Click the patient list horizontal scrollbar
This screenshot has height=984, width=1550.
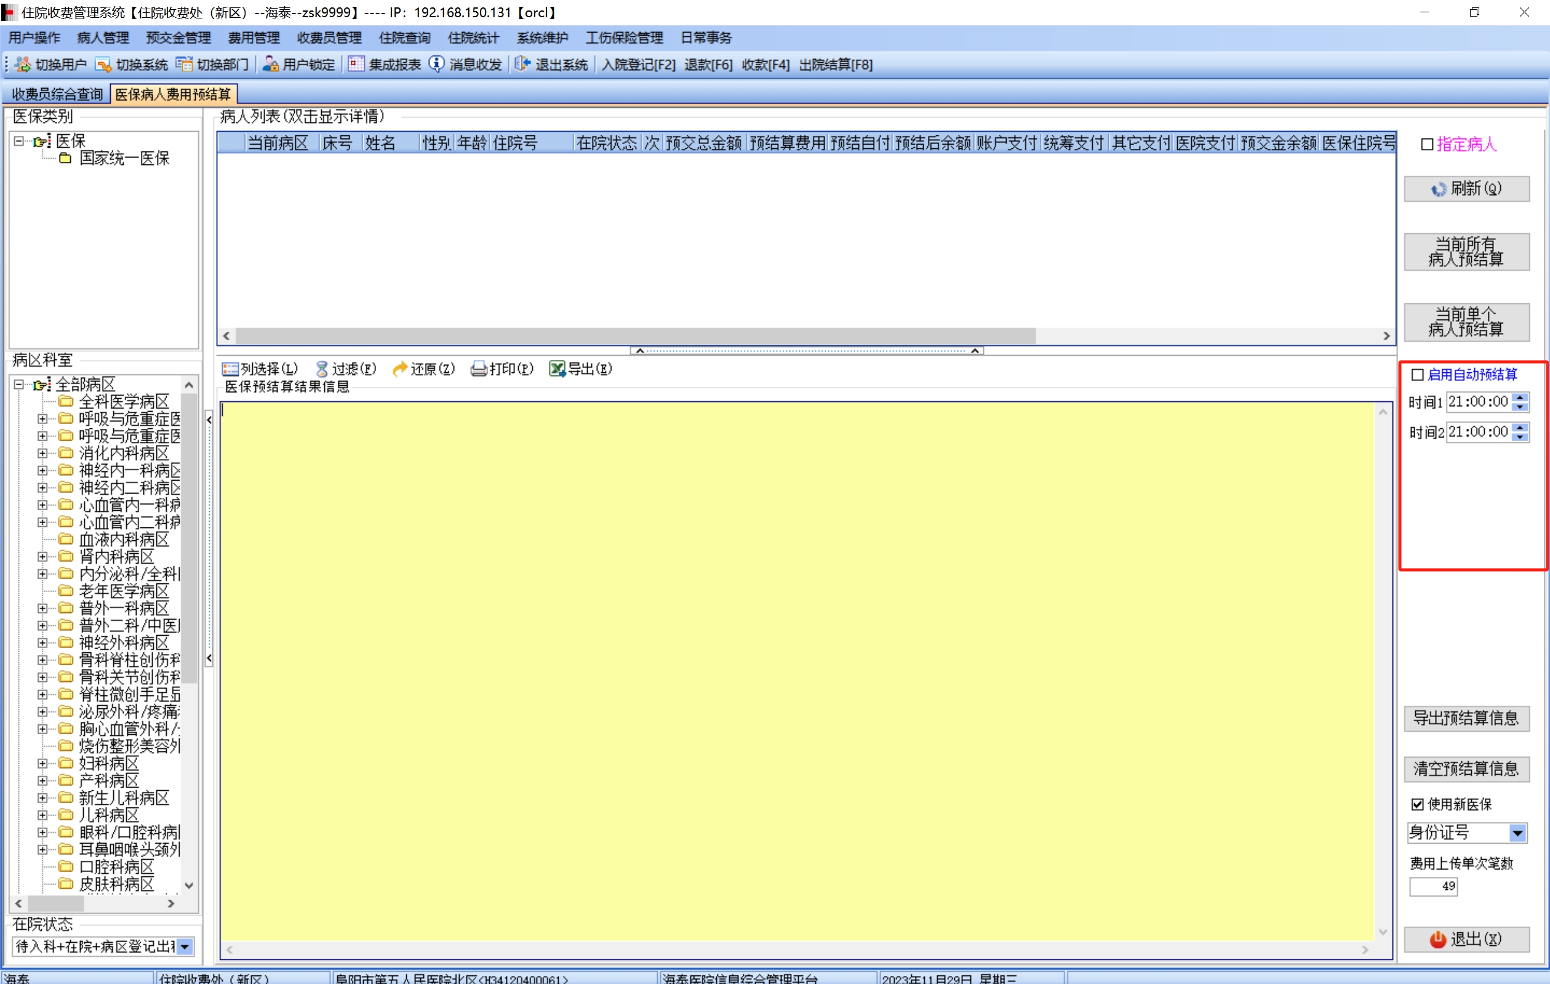coord(635,336)
